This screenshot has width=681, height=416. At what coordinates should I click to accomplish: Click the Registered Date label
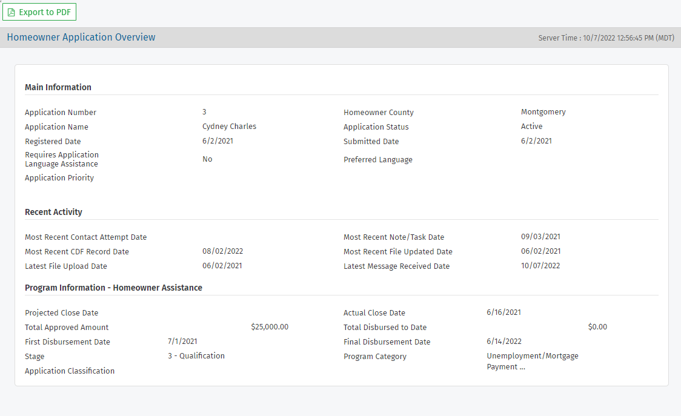click(53, 142)
